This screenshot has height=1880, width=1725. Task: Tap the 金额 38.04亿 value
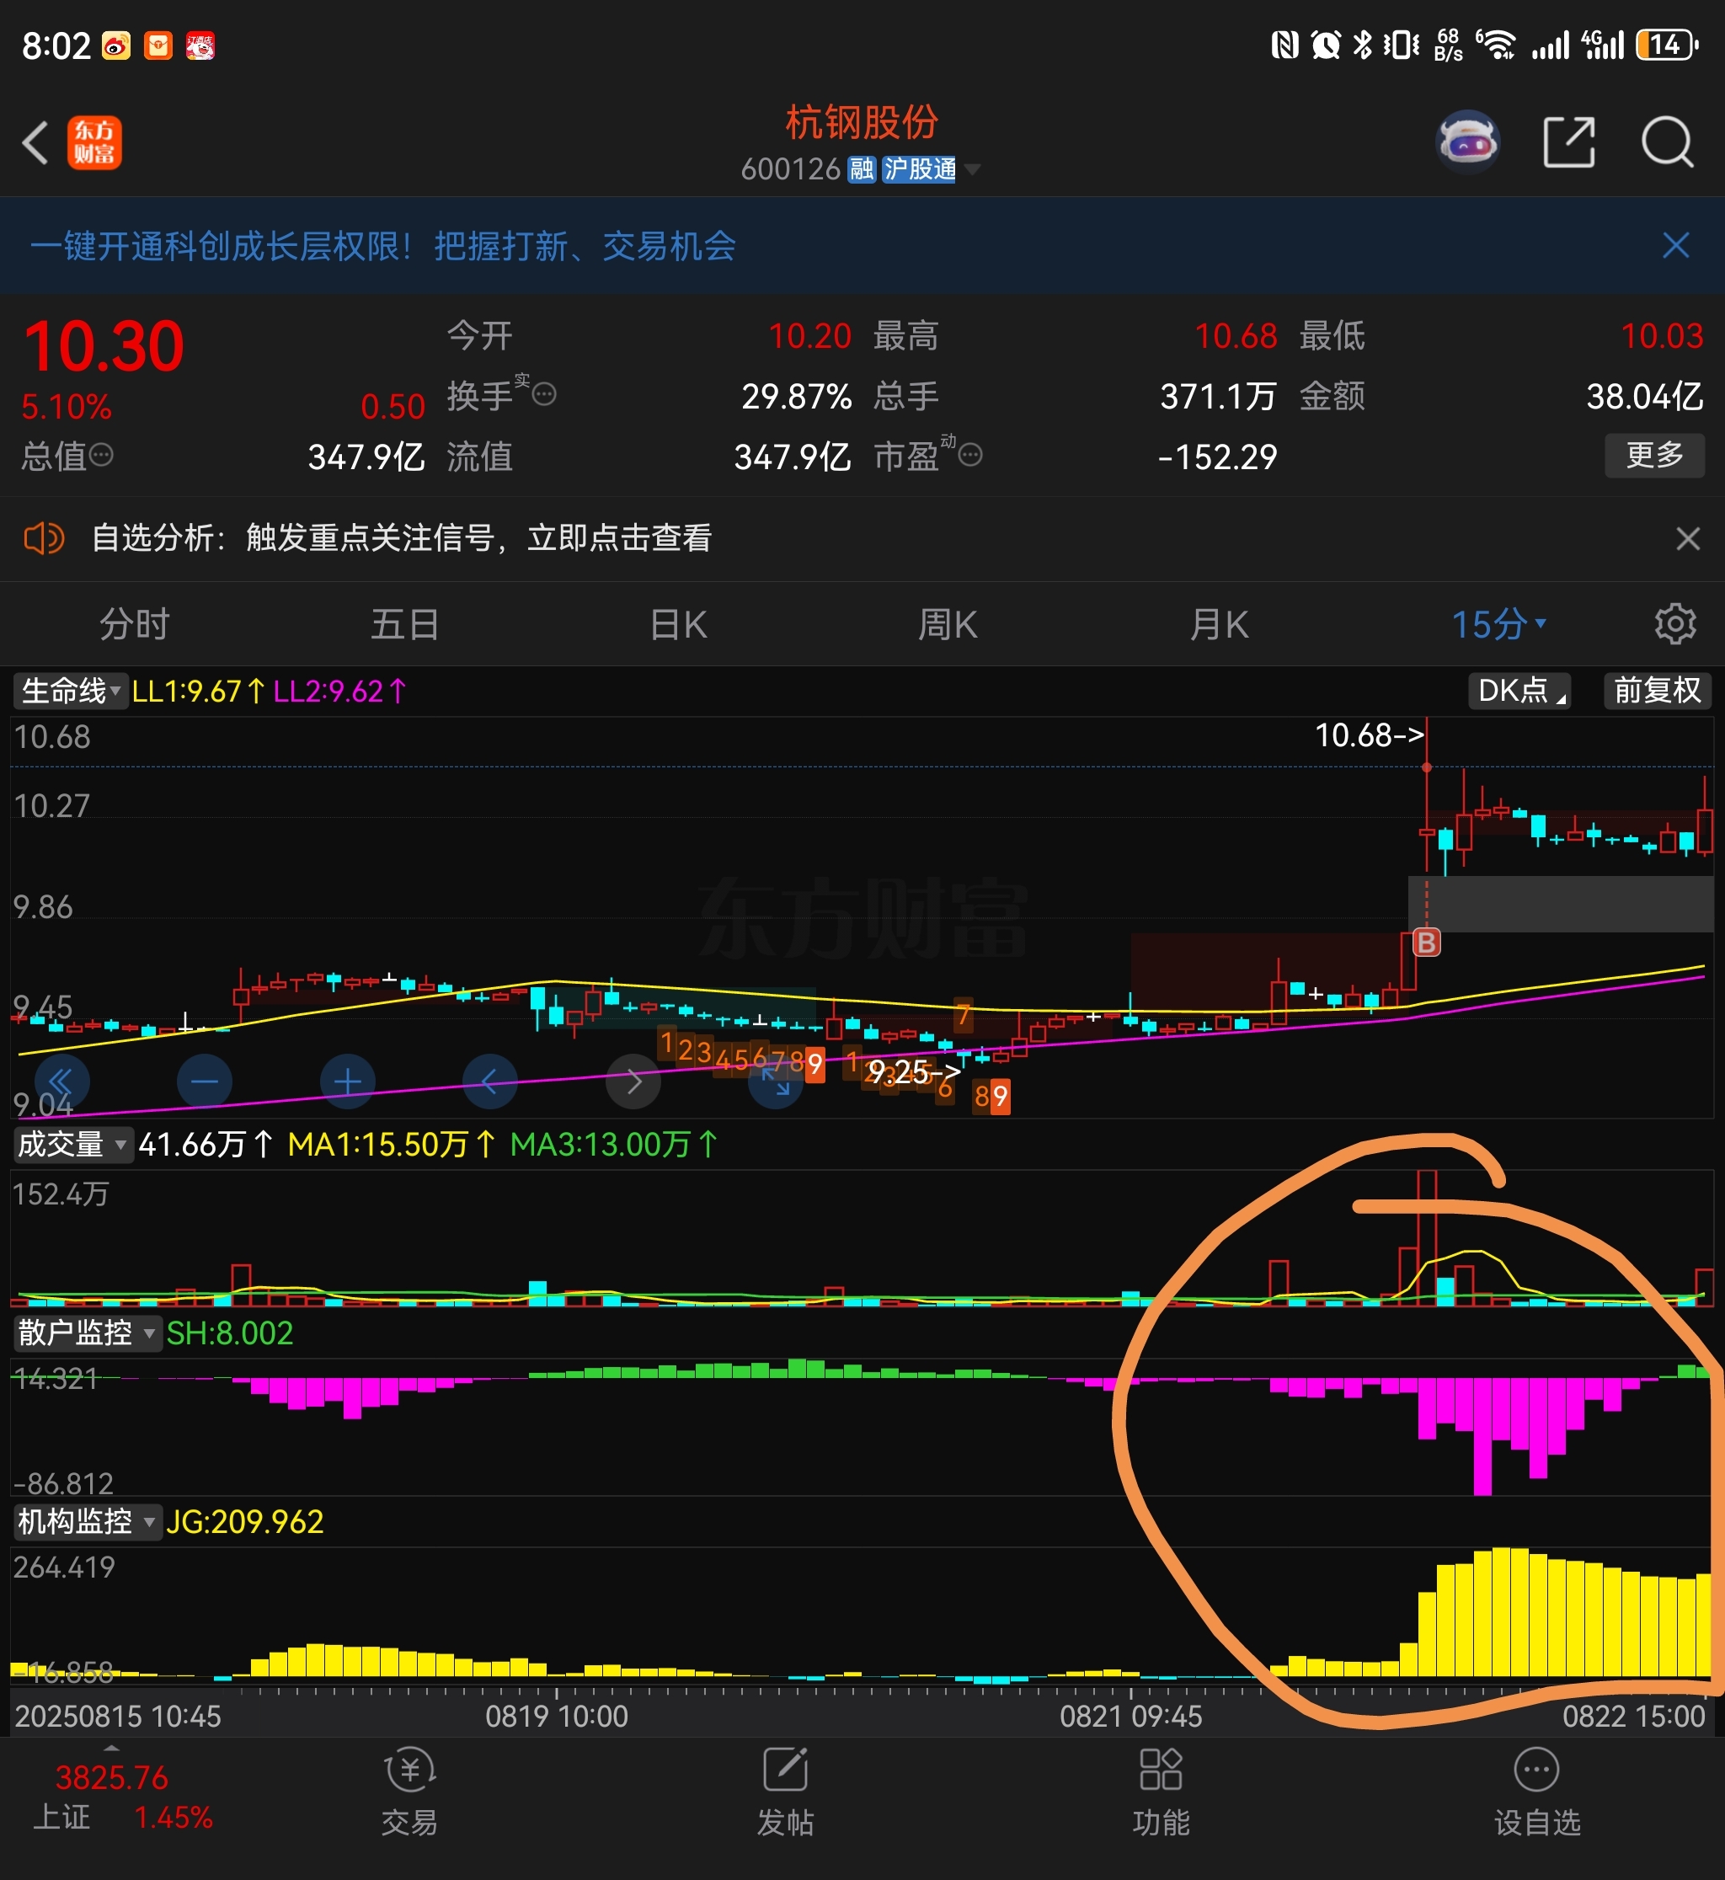[1645, 397]
